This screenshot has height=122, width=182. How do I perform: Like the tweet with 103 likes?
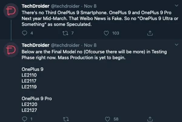click(106, 33)
